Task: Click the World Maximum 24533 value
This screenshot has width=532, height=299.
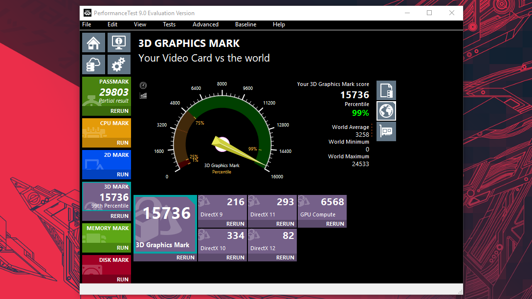Action: (360, 164)
